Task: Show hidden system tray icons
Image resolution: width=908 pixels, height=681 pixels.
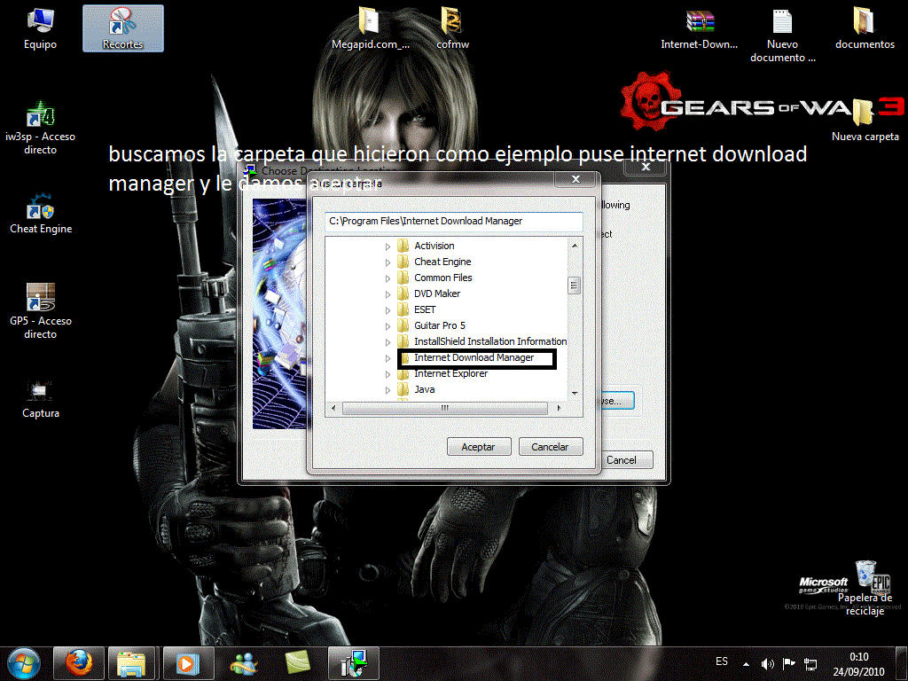Action: tap(746, 663)
